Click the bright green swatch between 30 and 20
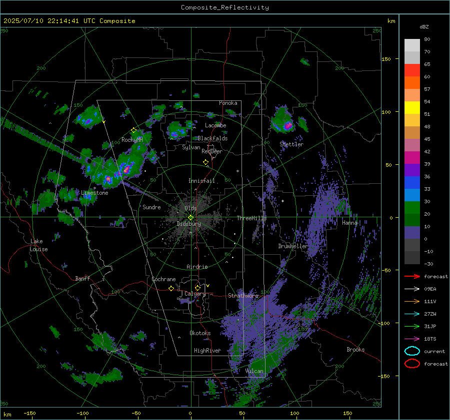The image size is (450, 420). pyautogui.click(x=412, y=208)
